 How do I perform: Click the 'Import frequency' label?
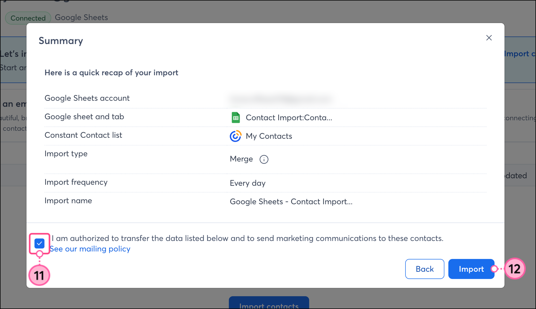pos(76,182)
